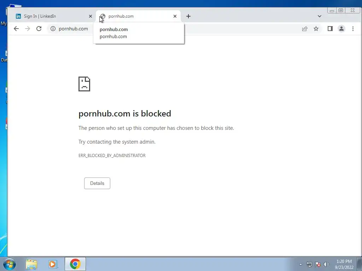The width and height of the screenshot is (362, 271).
Task: Open a new tab
Action: [188, 16]
